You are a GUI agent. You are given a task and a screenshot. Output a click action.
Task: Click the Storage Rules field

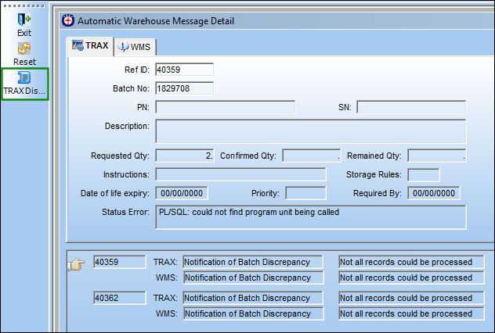click(424, 175)
